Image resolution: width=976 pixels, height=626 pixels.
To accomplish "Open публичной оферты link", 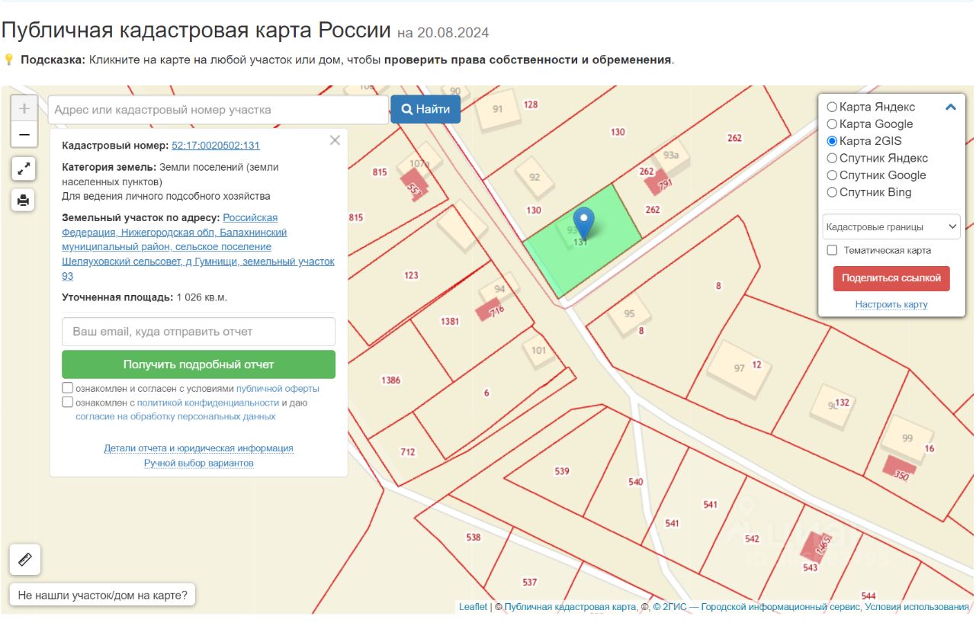I will pos(278,388).
